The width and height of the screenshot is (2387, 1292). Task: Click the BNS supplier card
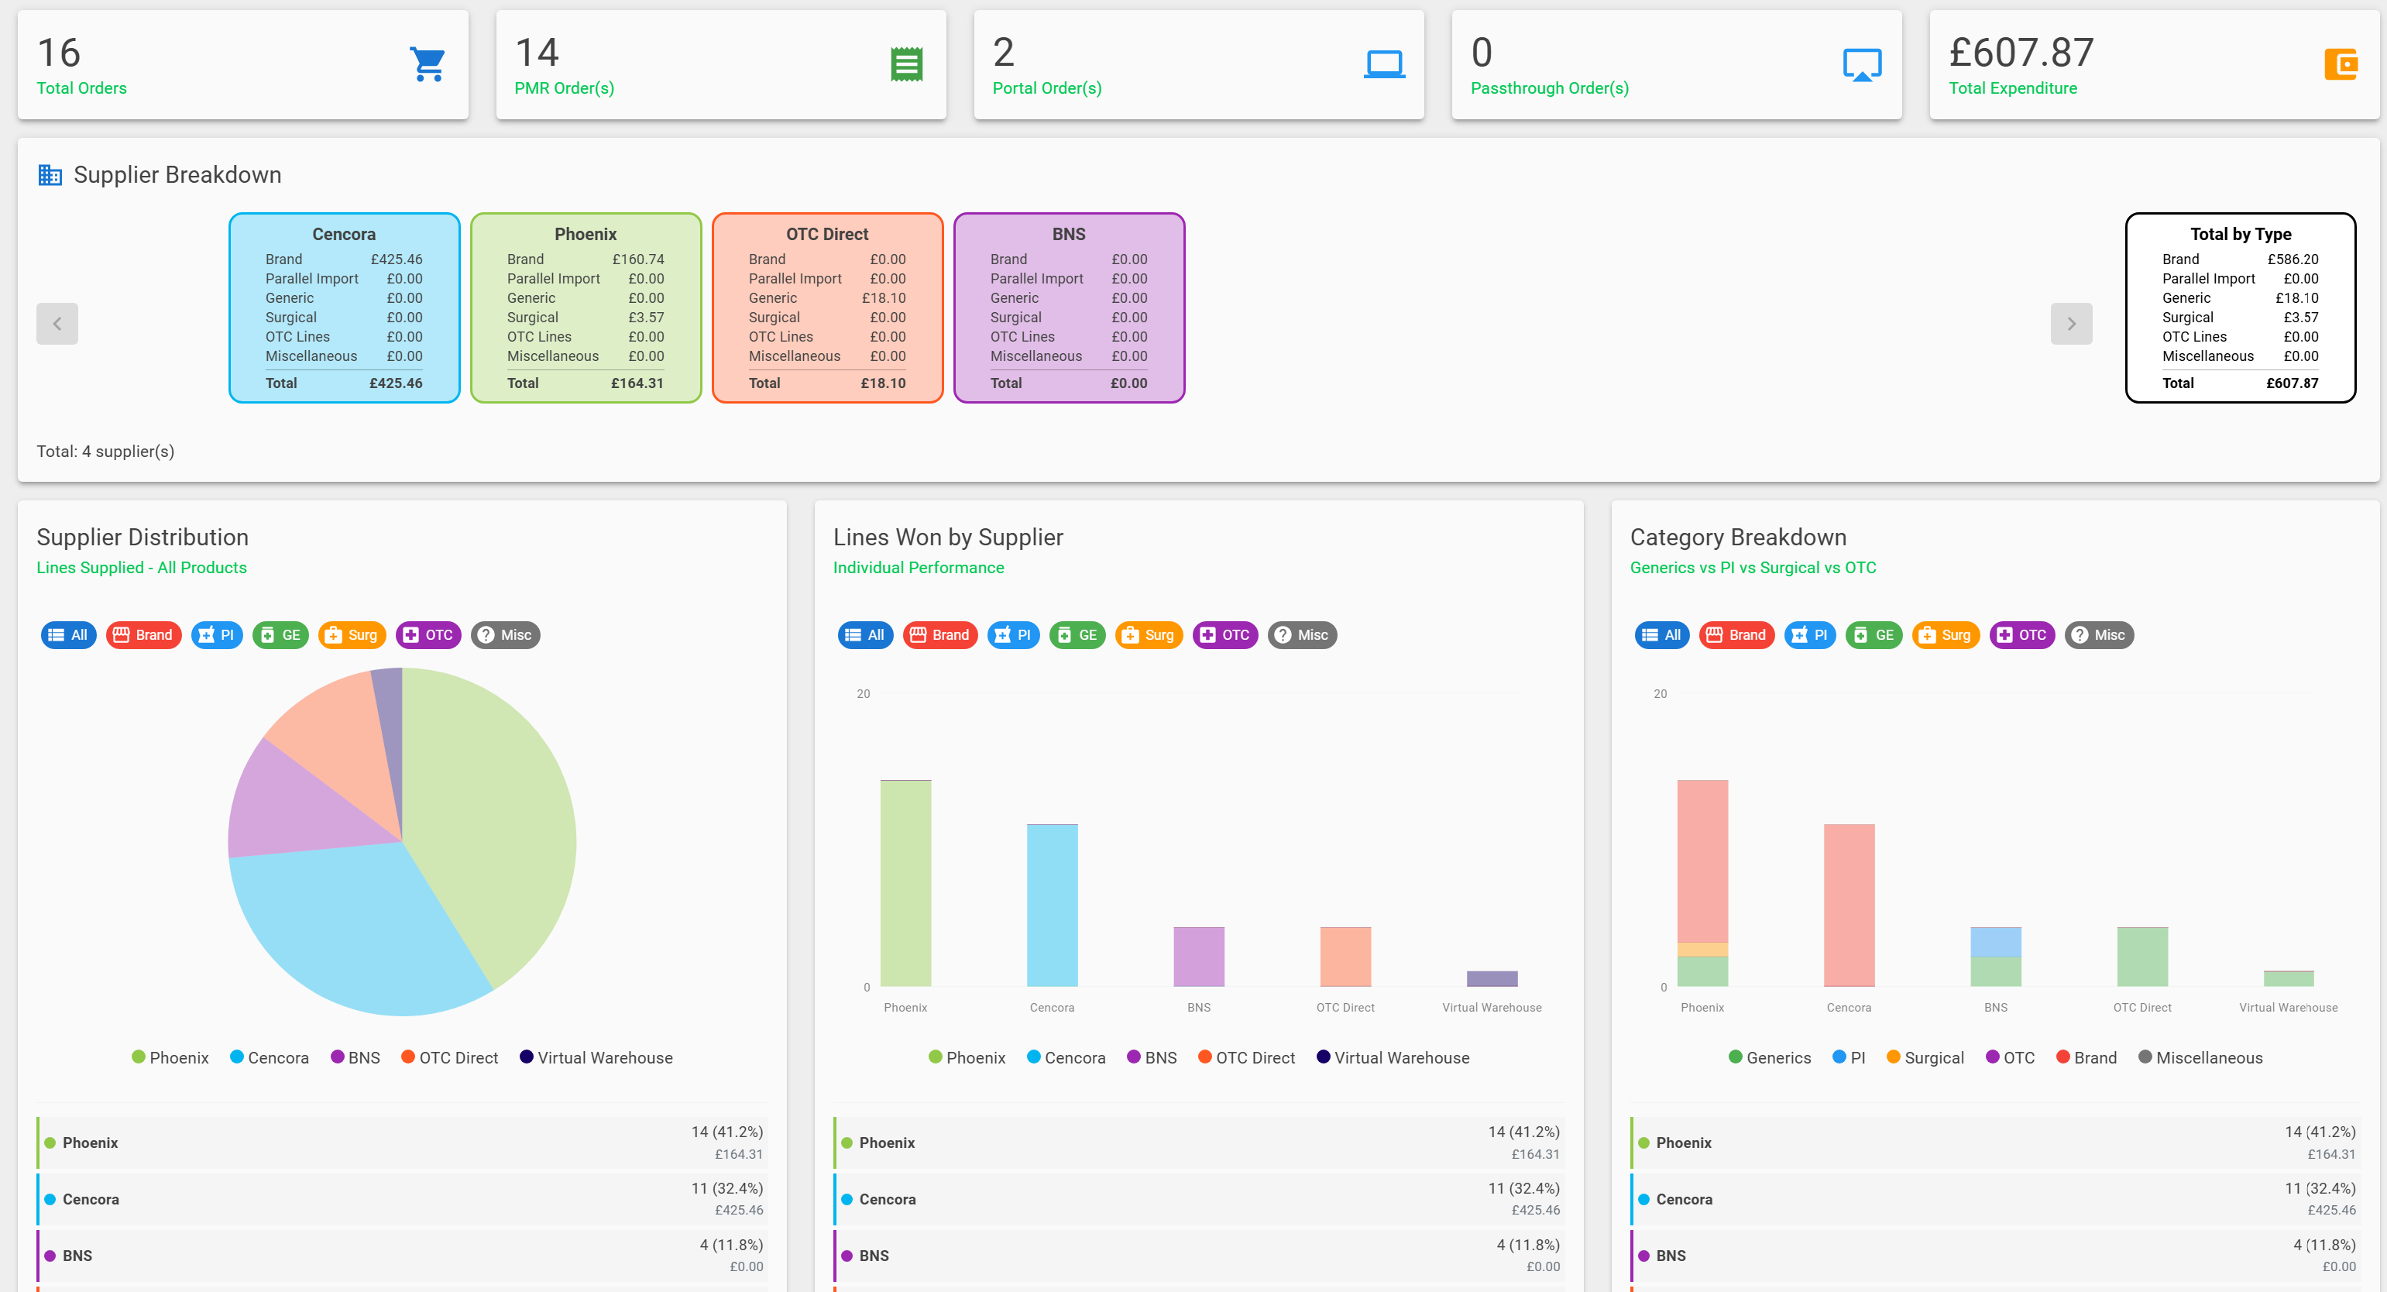click(x=1070, y=308)
